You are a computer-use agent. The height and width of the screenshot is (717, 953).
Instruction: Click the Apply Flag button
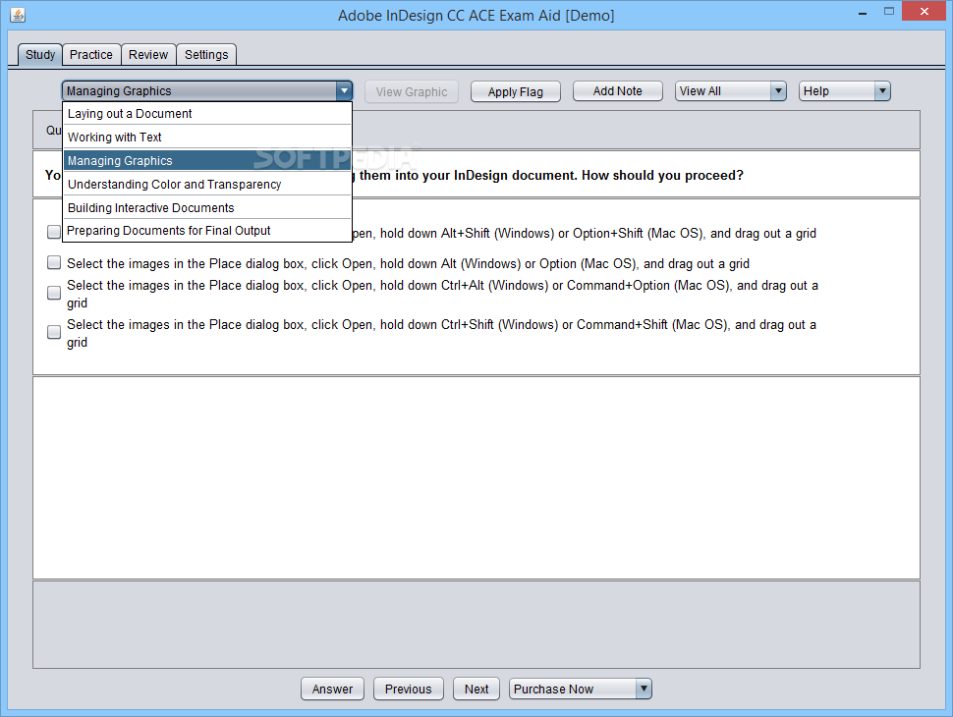point(516,91)
